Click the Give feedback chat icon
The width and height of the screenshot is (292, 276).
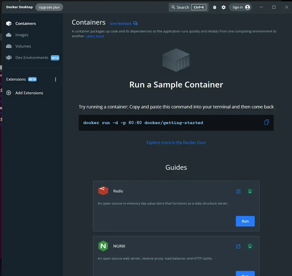pos(135,24)
